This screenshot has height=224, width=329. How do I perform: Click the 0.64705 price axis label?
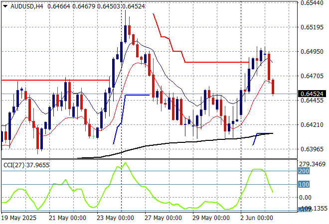tap(312, 76)
